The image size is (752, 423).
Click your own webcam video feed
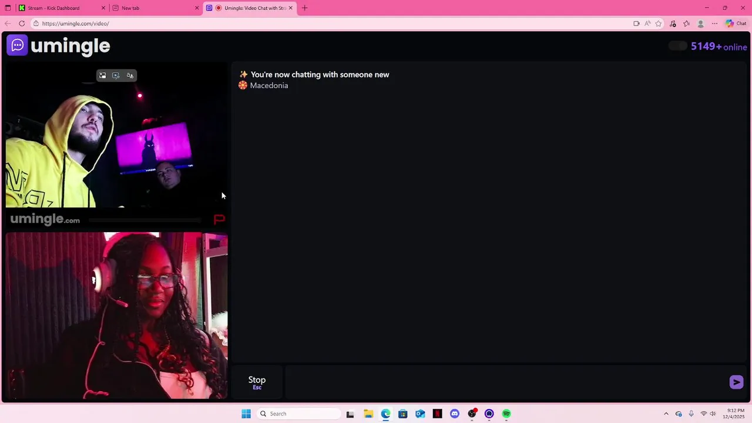tap(116, 315)
